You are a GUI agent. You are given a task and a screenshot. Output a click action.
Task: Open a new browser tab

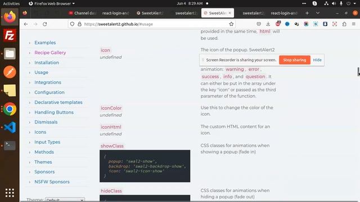point(307,13)
